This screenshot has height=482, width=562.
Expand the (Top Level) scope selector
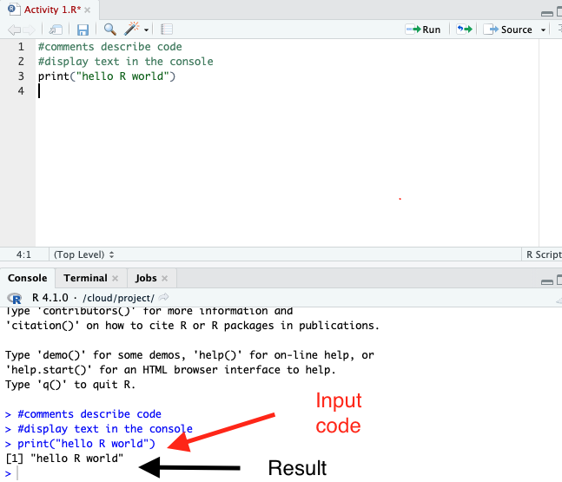click(83, 254)
